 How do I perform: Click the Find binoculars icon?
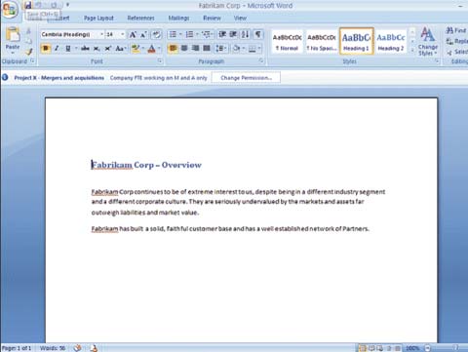click(449, 30)
